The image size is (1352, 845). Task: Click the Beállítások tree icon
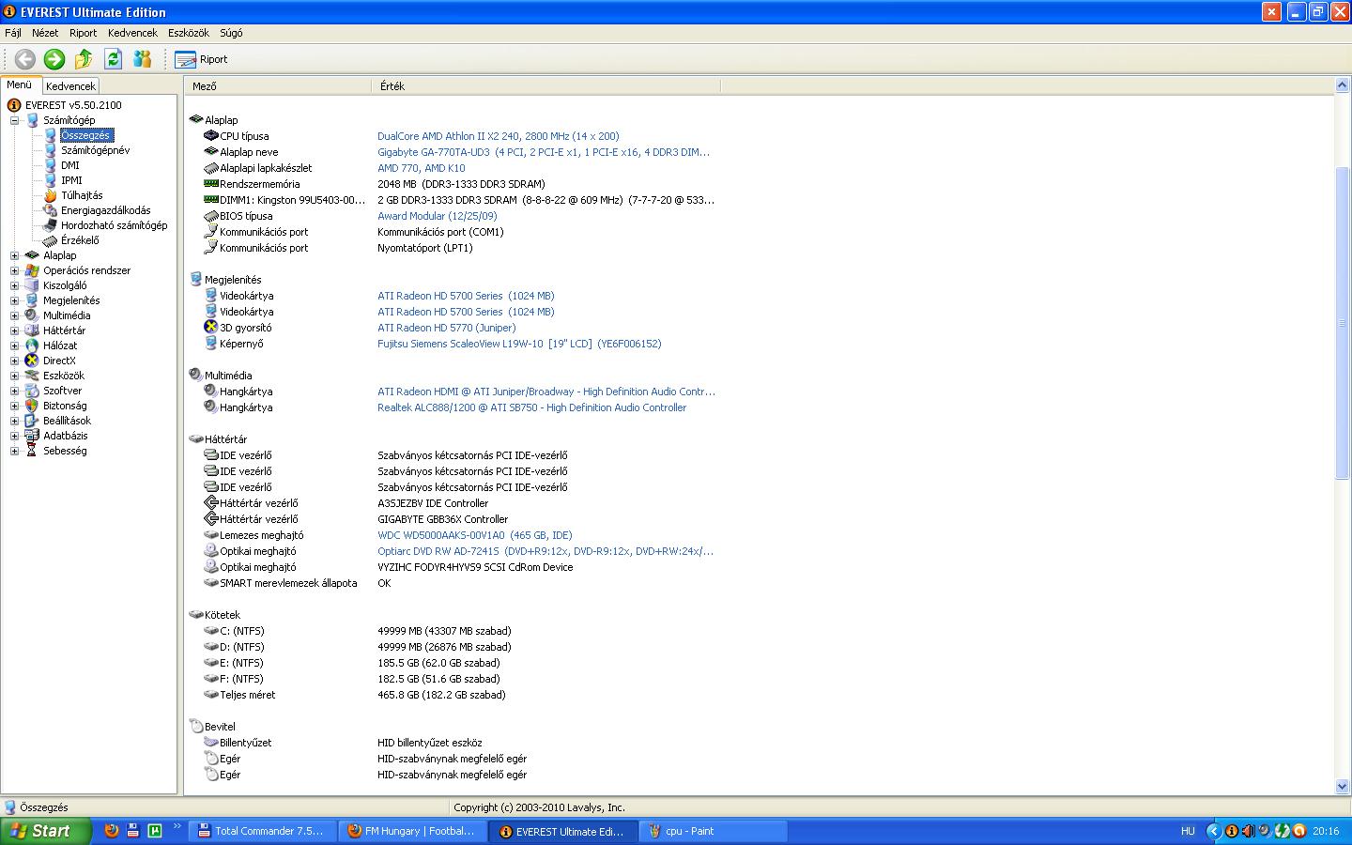coord(32,421)
